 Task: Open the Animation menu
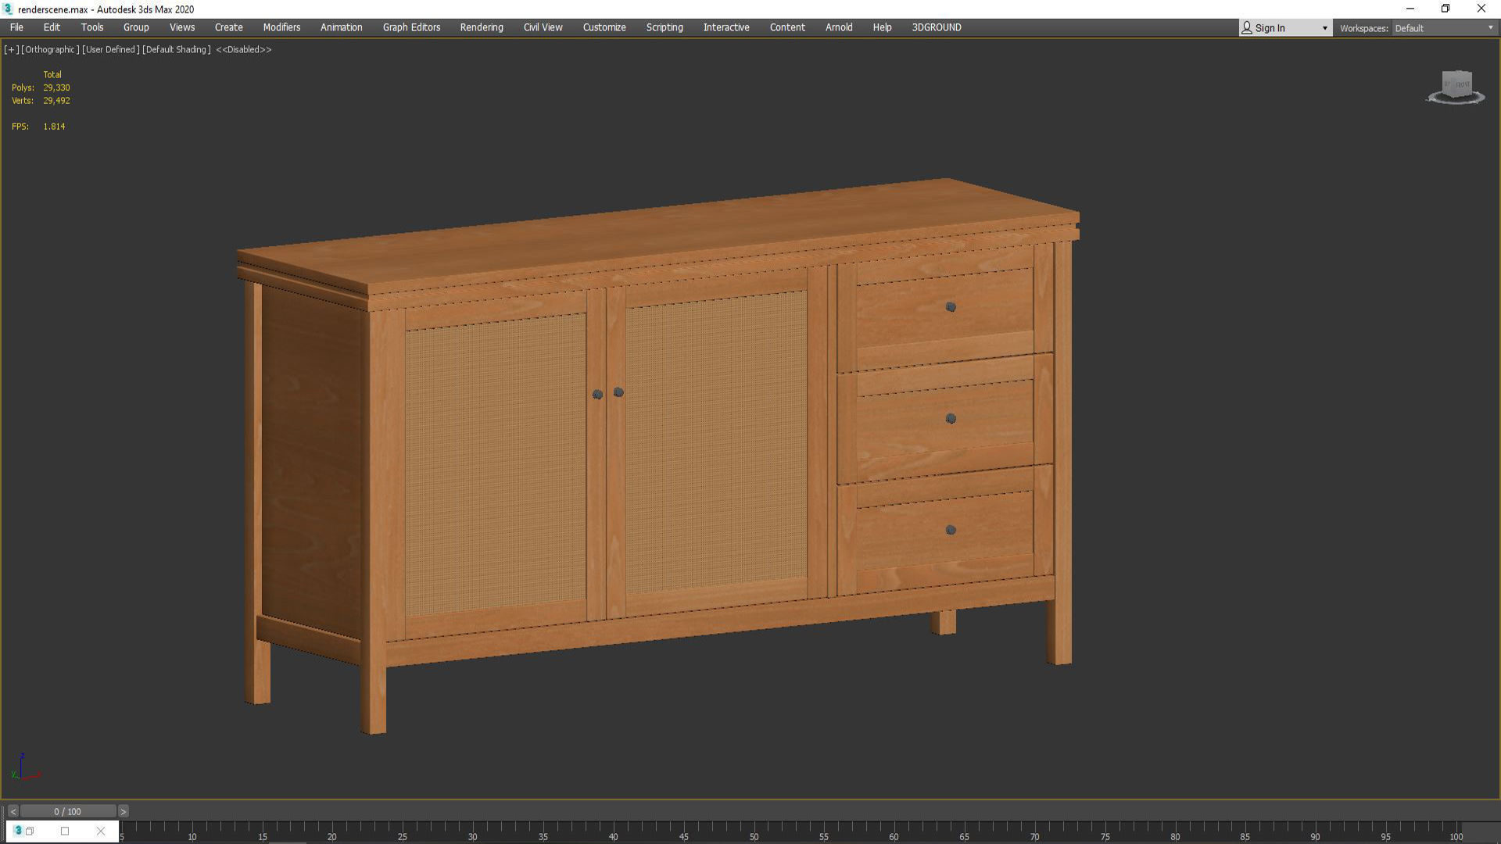click(x=342, y=27)
